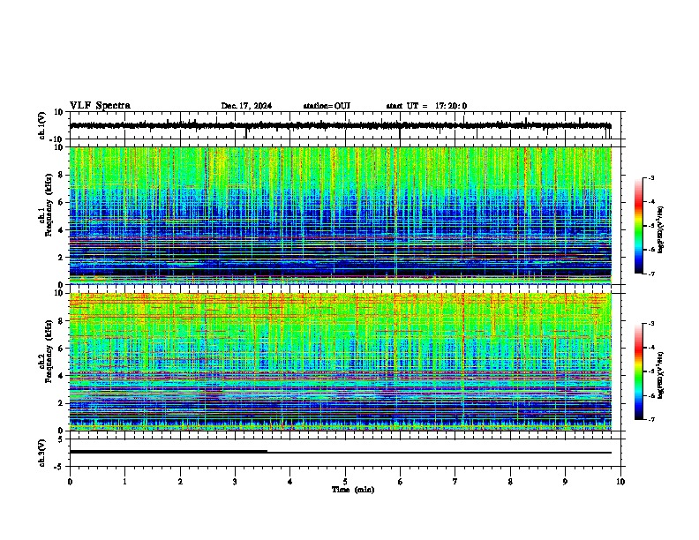
Task: Click the time axis tick label "10" at right end
Action: (620, 482)
